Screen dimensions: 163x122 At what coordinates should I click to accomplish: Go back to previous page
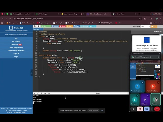tap(3, 19)
